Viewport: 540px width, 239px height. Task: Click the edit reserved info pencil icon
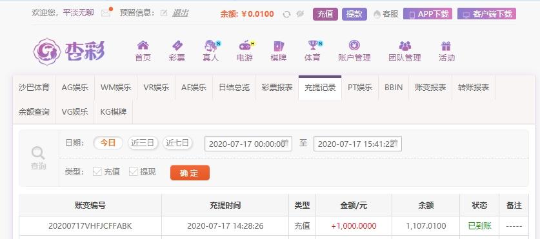click(x=164, y=14)
